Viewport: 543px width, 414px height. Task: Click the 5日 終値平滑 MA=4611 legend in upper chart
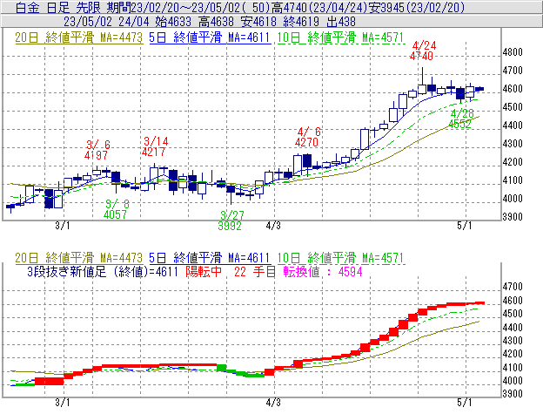pyautogui.click(x=210, y=37)
